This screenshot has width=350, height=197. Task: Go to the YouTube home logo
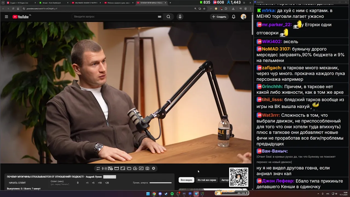click(21, 17)
